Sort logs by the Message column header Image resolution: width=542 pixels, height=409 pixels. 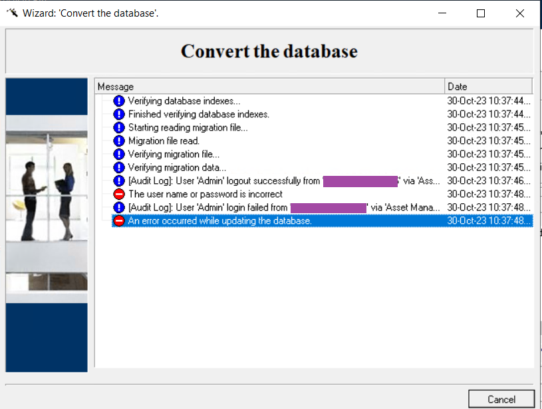[x=266, y=86]
